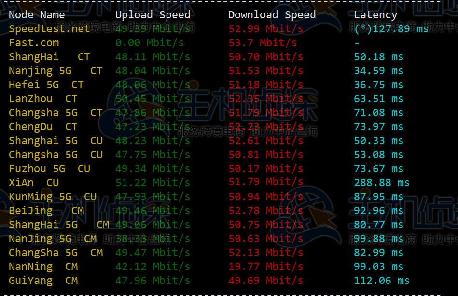
Task: Click ShangHai CT upload value 48.11 Mbit/s
Action: 153,56
